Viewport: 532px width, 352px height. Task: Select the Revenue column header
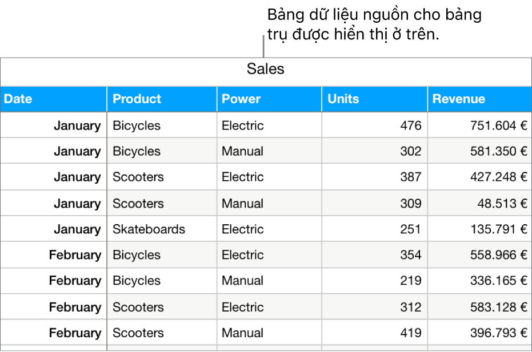(459, 99)
